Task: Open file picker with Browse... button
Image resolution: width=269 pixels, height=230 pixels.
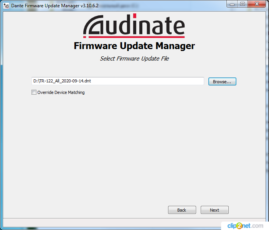Action: [x=222, y=81]
